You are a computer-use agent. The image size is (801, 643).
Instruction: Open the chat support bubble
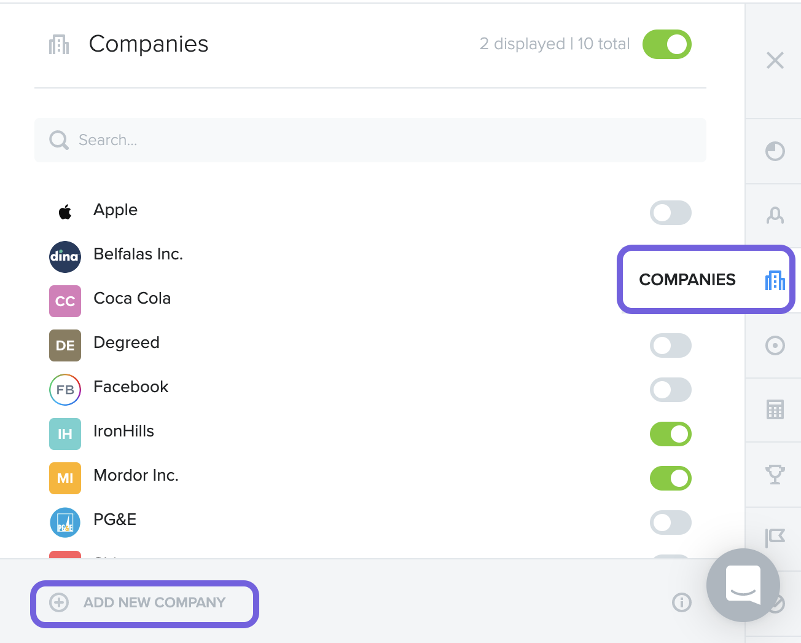[743, 585]
